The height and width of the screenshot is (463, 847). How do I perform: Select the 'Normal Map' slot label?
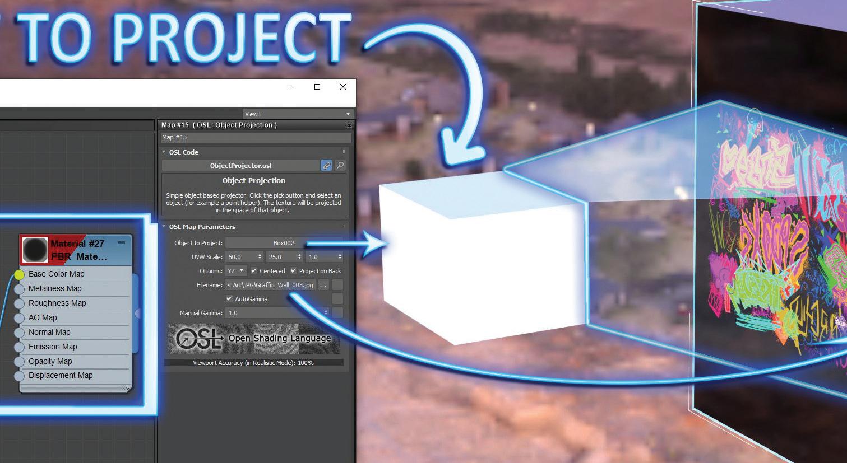pyautogui.click(x=49, y=332)
